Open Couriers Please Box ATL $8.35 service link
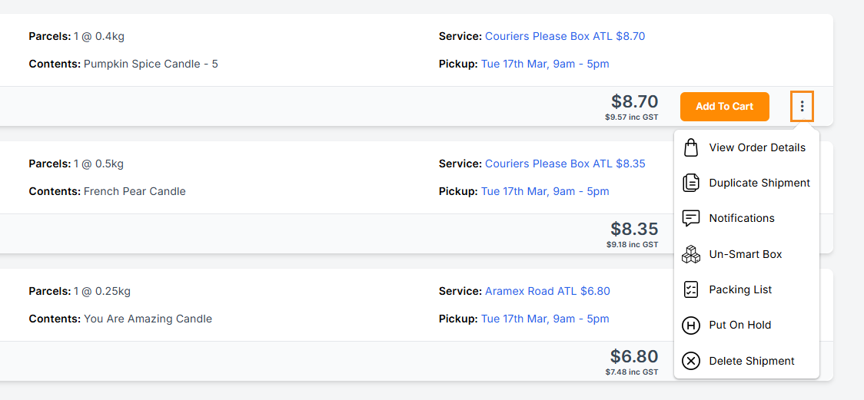The width and height of the screenshot is (864, 400). pyautogui.click(x=565, y=164)
